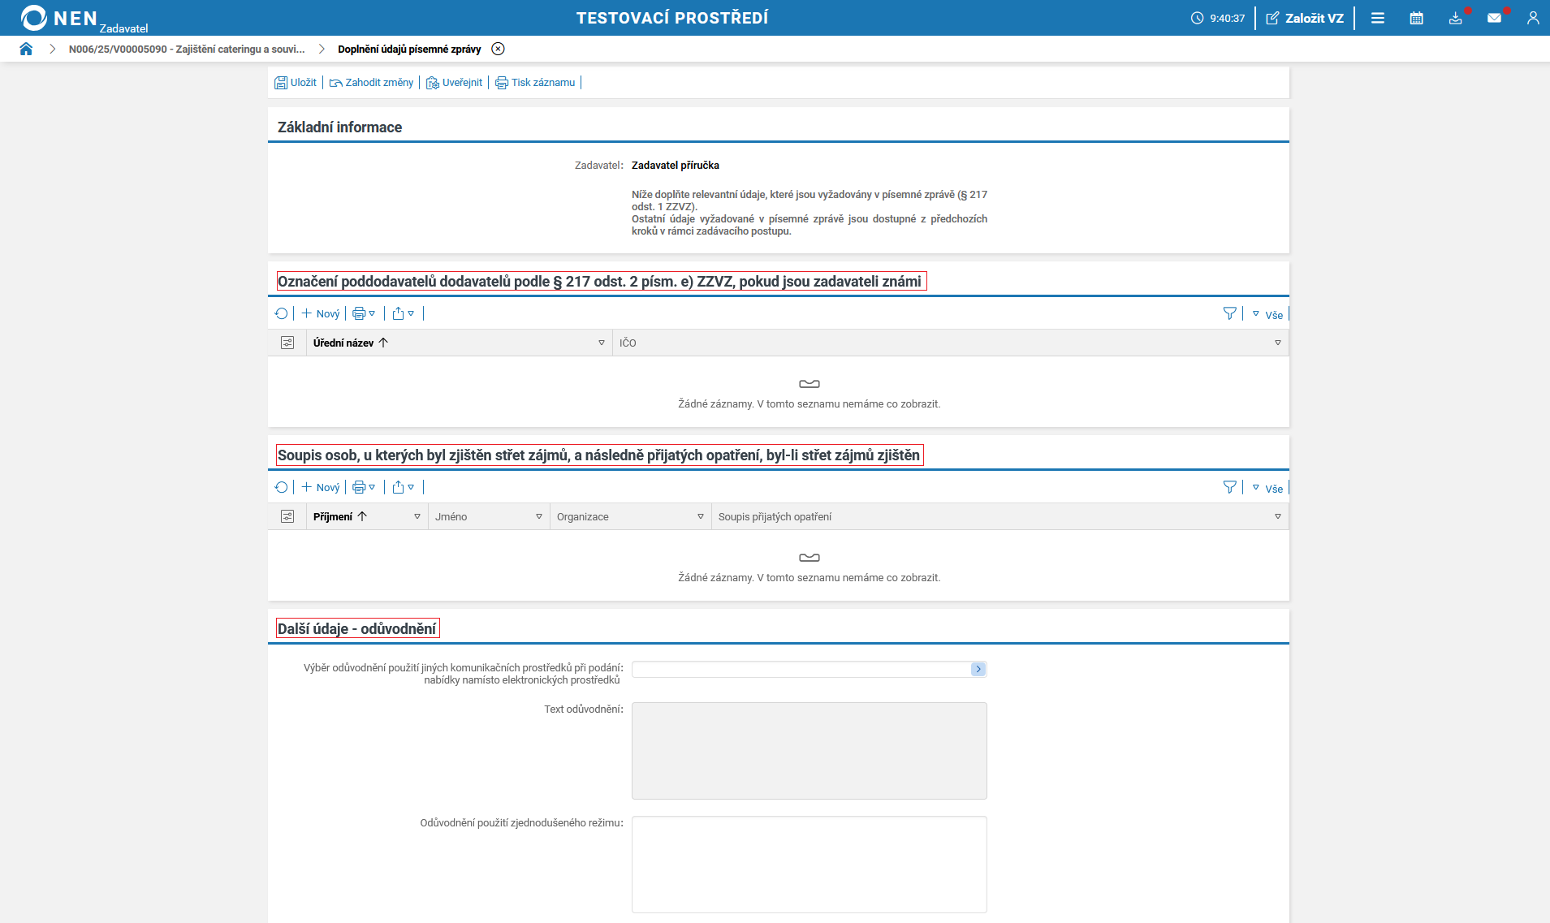Click Uložit to save record

point(296,82)
